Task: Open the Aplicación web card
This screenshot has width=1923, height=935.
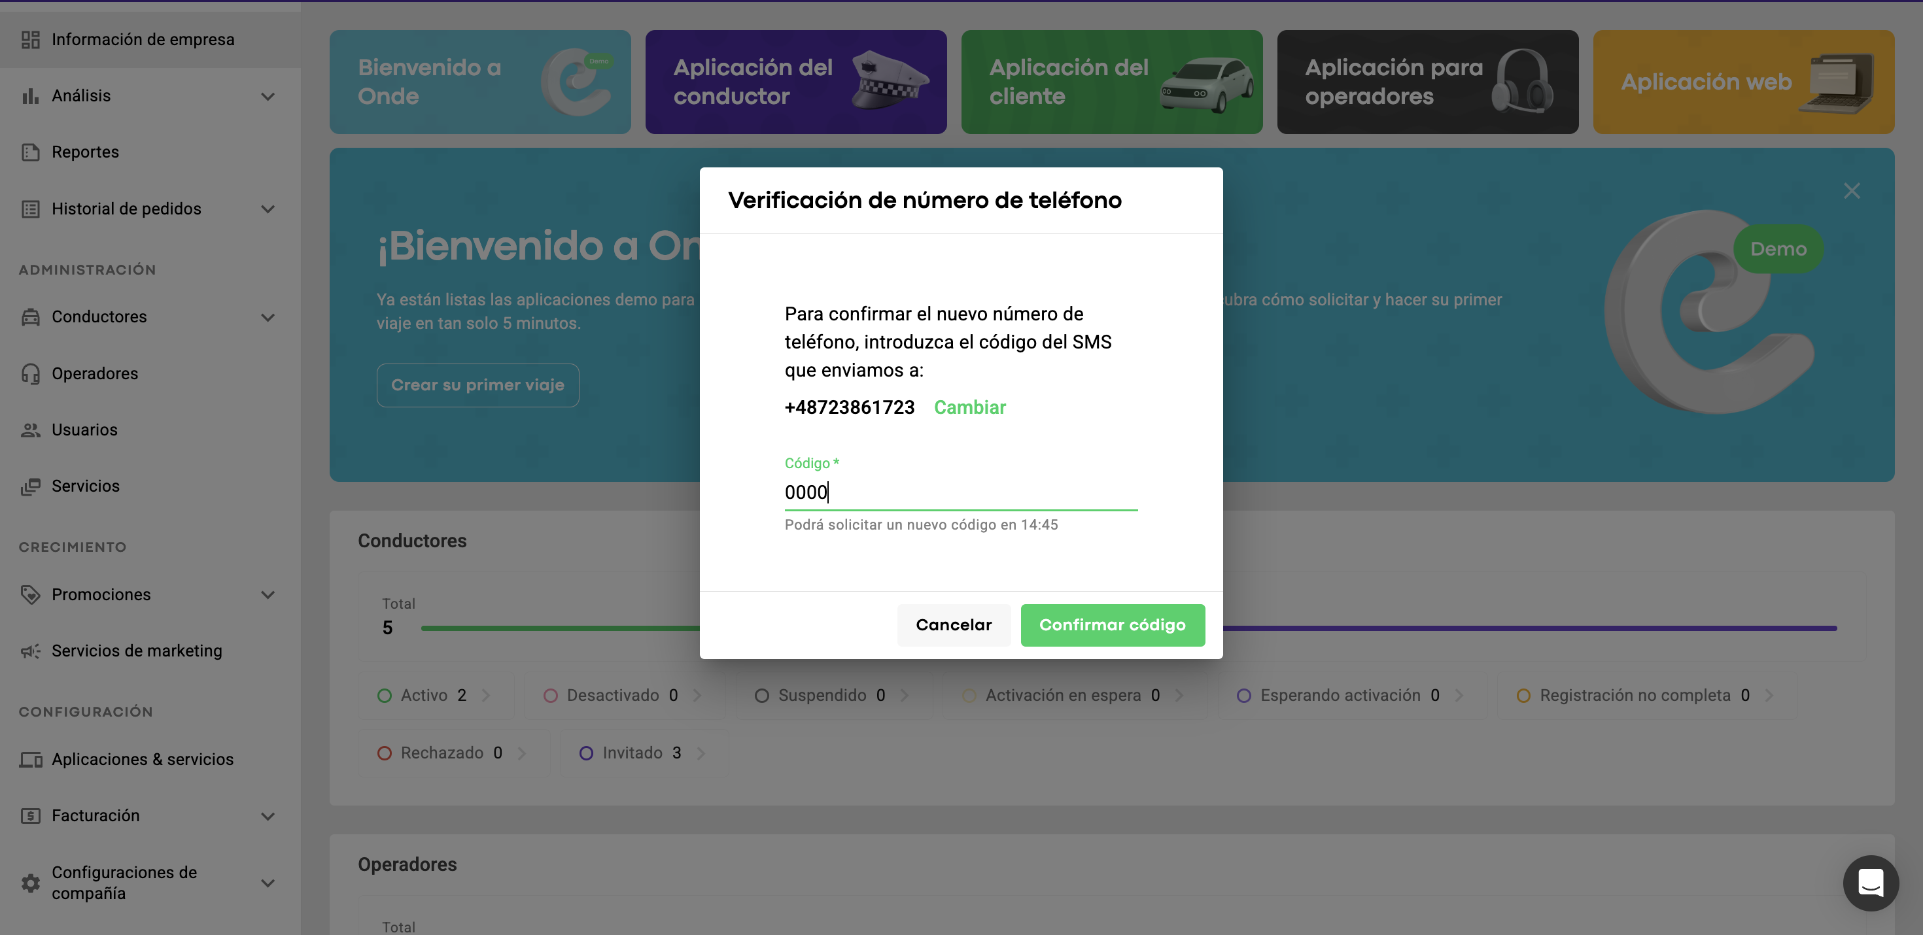Action: pyautogui.click(x=1743, y=82)
